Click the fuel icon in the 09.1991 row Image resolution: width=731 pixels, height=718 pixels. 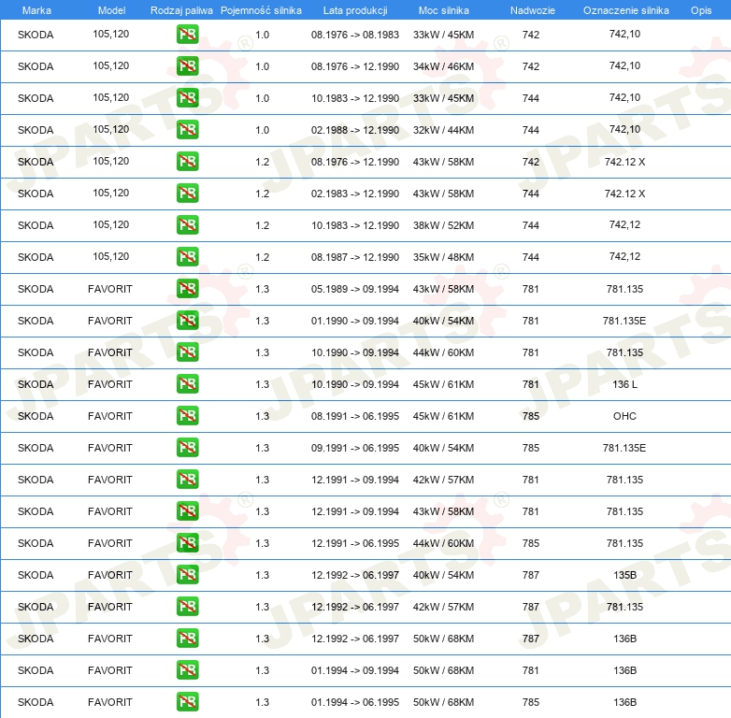point(187,447)
